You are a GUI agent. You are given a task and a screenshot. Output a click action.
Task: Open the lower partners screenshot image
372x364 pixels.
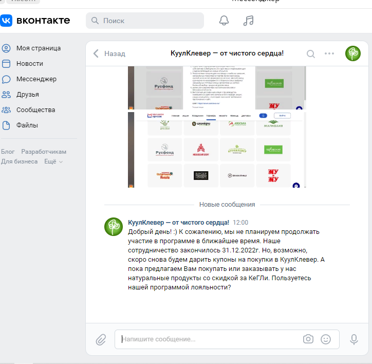[x=217, y=150]
